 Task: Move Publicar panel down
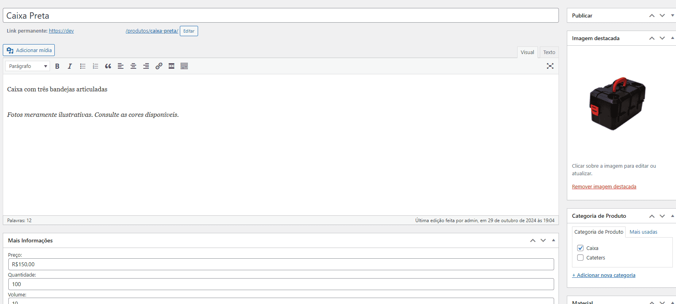tap(662, 15)
